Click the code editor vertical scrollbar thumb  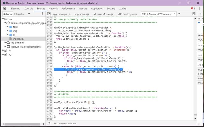(195, 115)
